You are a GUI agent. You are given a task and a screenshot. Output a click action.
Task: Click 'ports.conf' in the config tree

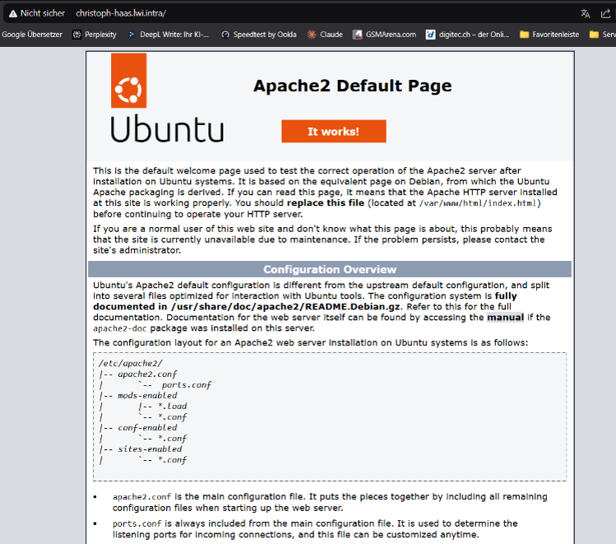[186, 385]
